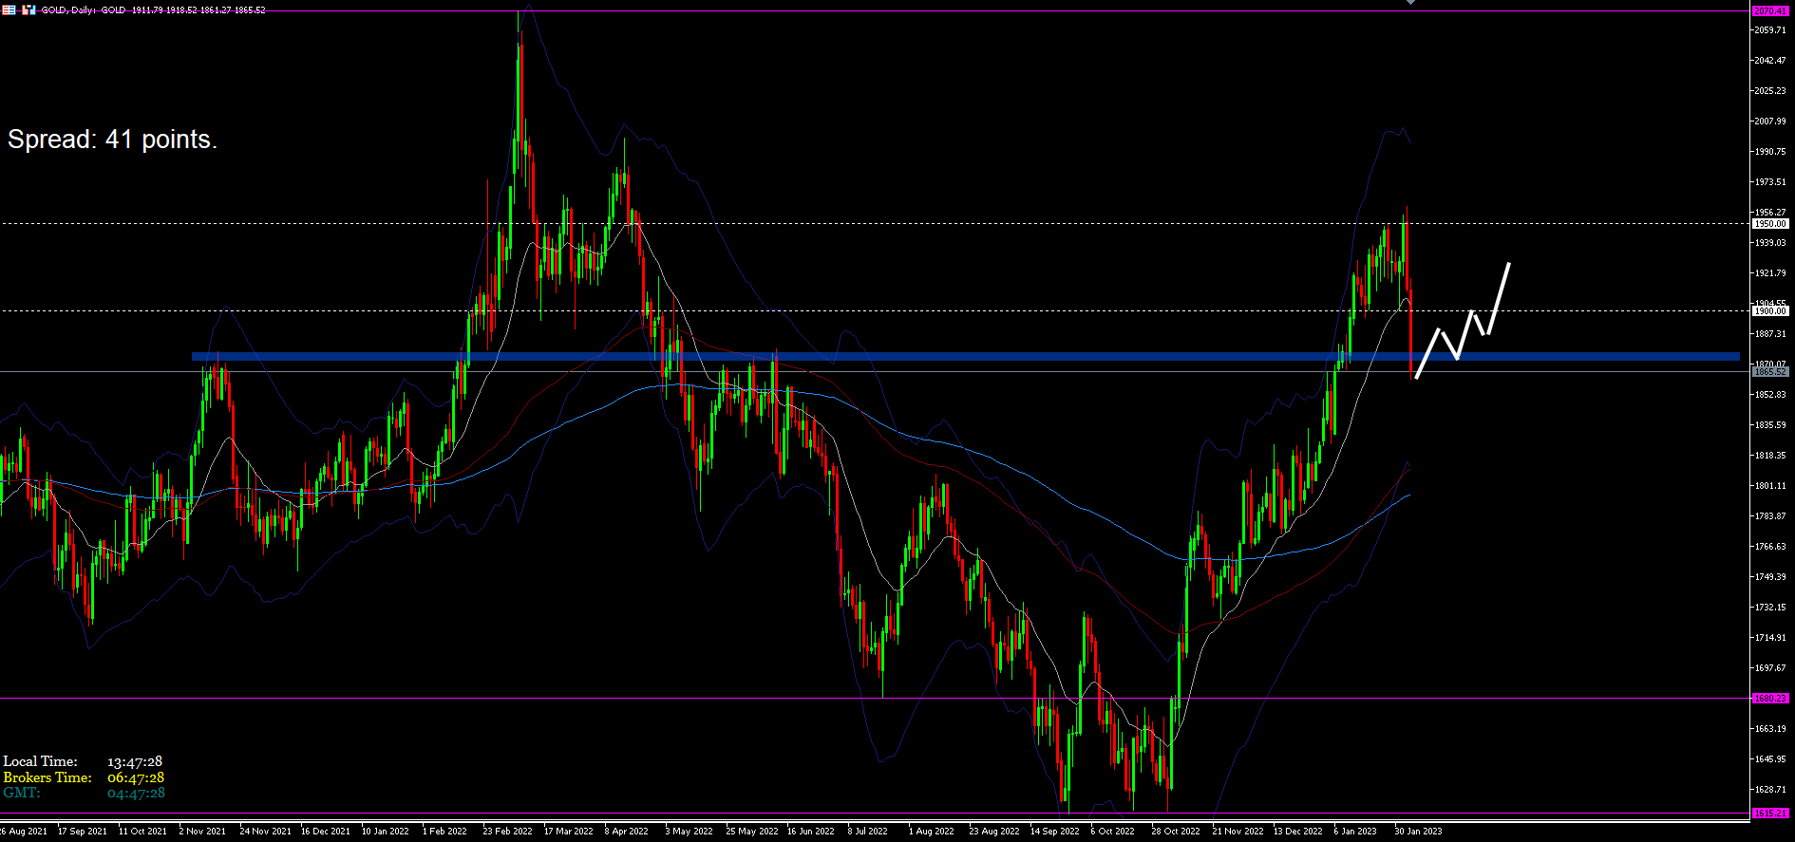
Task: Click the blue horizontal support zone rectangle
Action: pos(966,357)
